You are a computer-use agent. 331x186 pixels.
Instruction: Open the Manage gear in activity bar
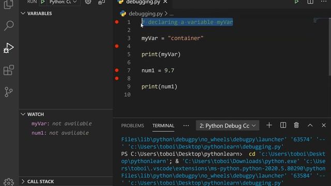coord(9,182)
